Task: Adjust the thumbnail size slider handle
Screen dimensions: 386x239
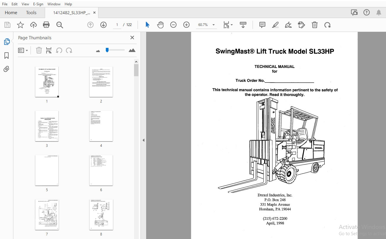Action: [x=107, y=50]
